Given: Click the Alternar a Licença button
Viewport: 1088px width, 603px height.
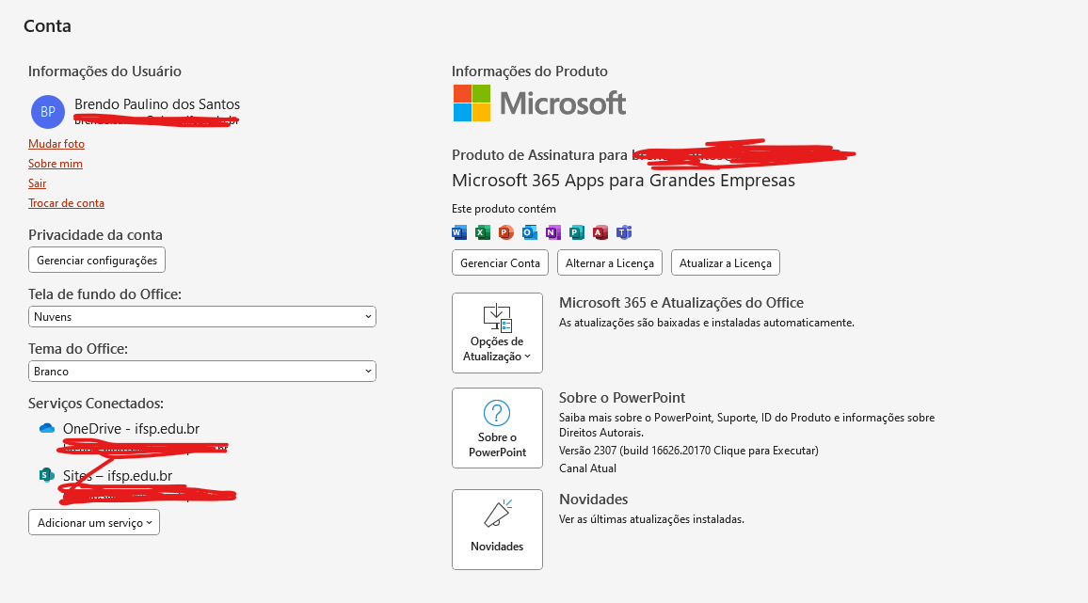Looking at the screenshot, I should click(x=610, y=263).
